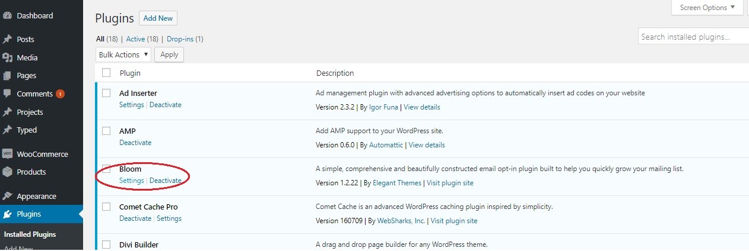The height and width of the screenshot is (251, 749).
Task: Click the Pages sidebar icon
Action: (8, 76)
